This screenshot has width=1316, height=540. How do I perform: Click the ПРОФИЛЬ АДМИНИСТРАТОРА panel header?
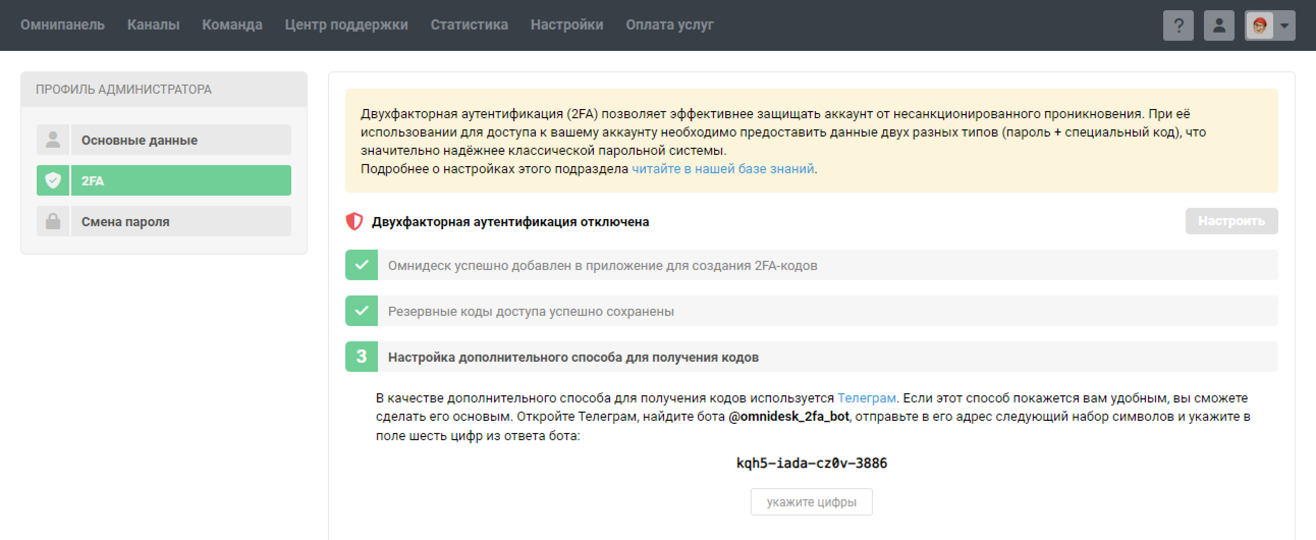point(164,89)
